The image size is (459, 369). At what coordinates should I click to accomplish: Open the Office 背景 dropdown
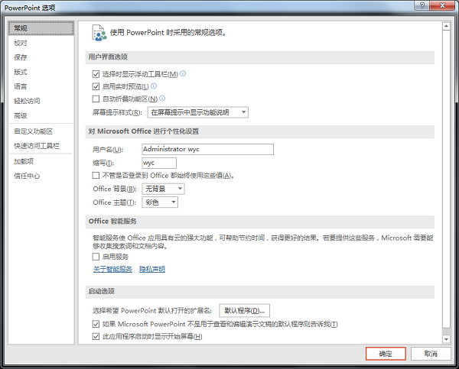pos(163,189)
